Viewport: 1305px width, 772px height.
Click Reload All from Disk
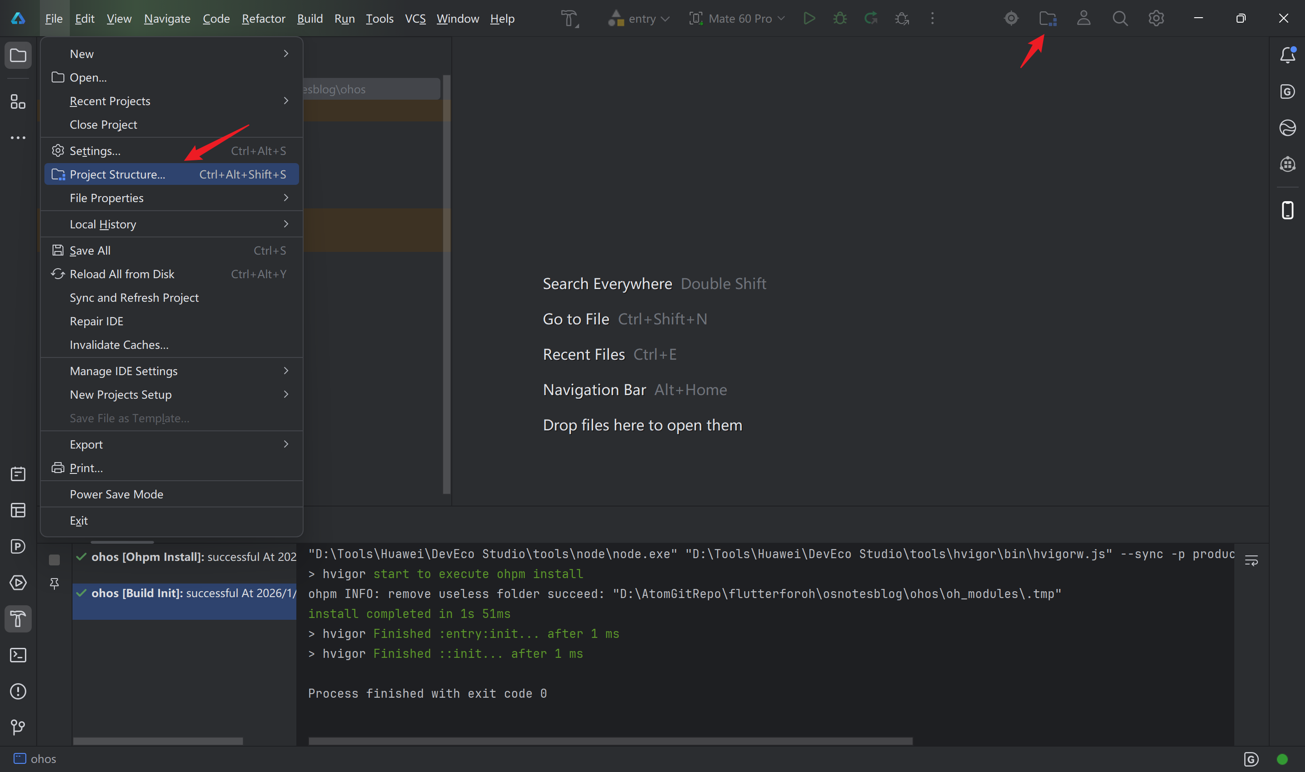pyautogui.click(x=172, y=274)
